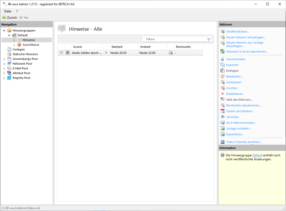Image resolution: width=286 pixels, height=211 pixels.
Task: Follow the Default link in Information panel
Action: click(x=257, y=155)
